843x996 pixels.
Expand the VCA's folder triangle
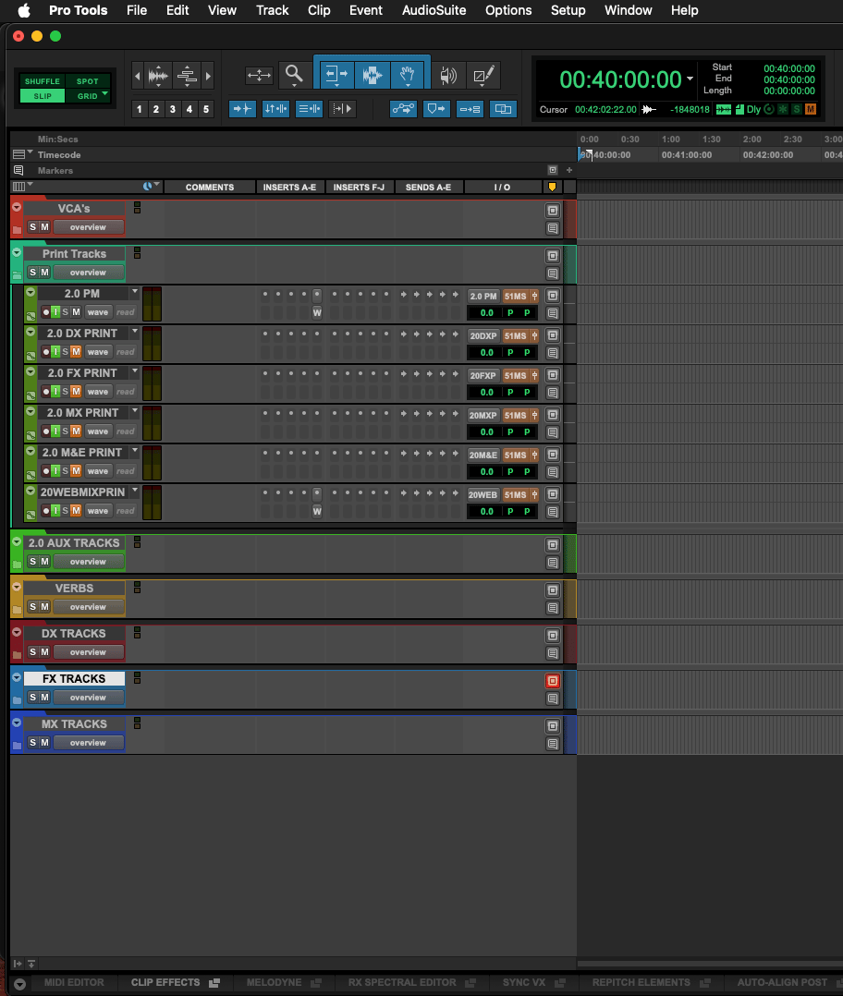point(18,207)
